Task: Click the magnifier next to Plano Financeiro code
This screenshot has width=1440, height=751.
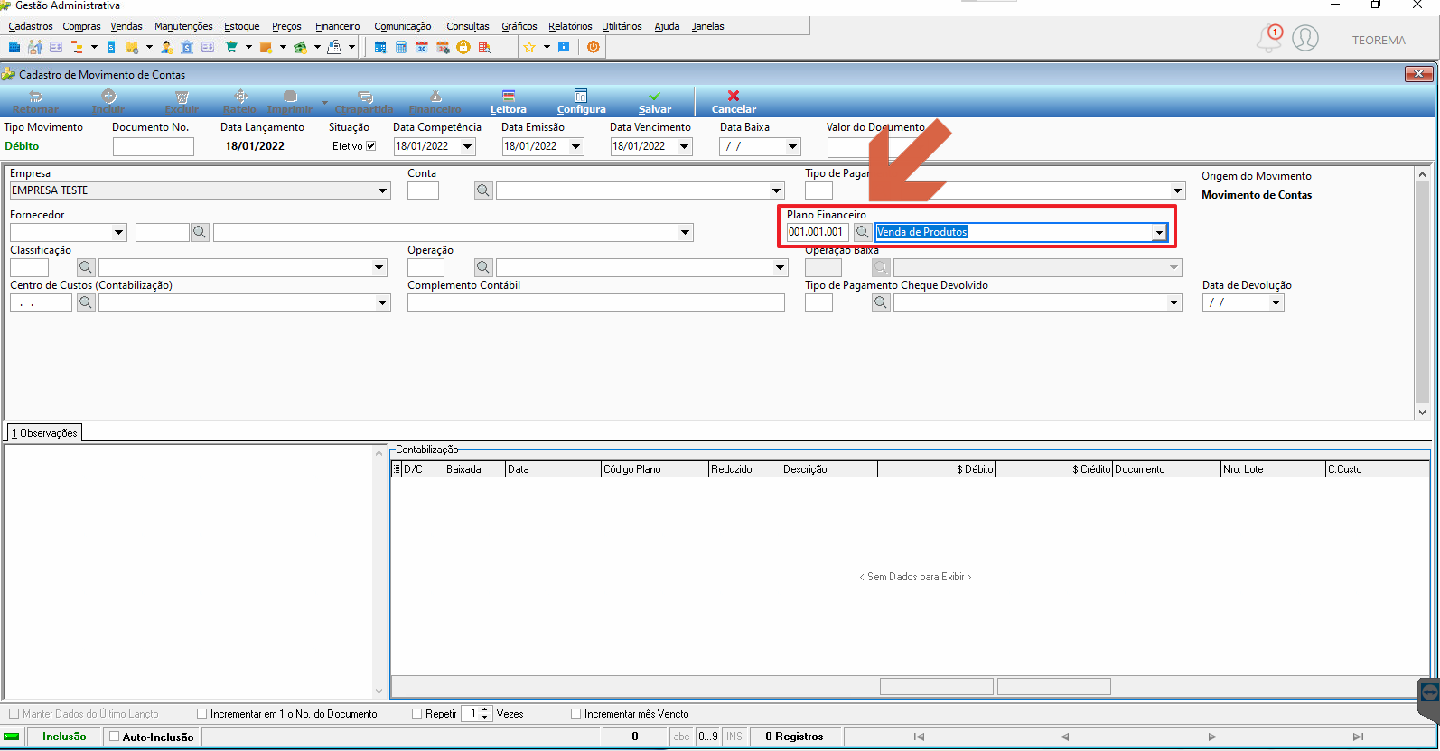Action: [x=863, y=232]
